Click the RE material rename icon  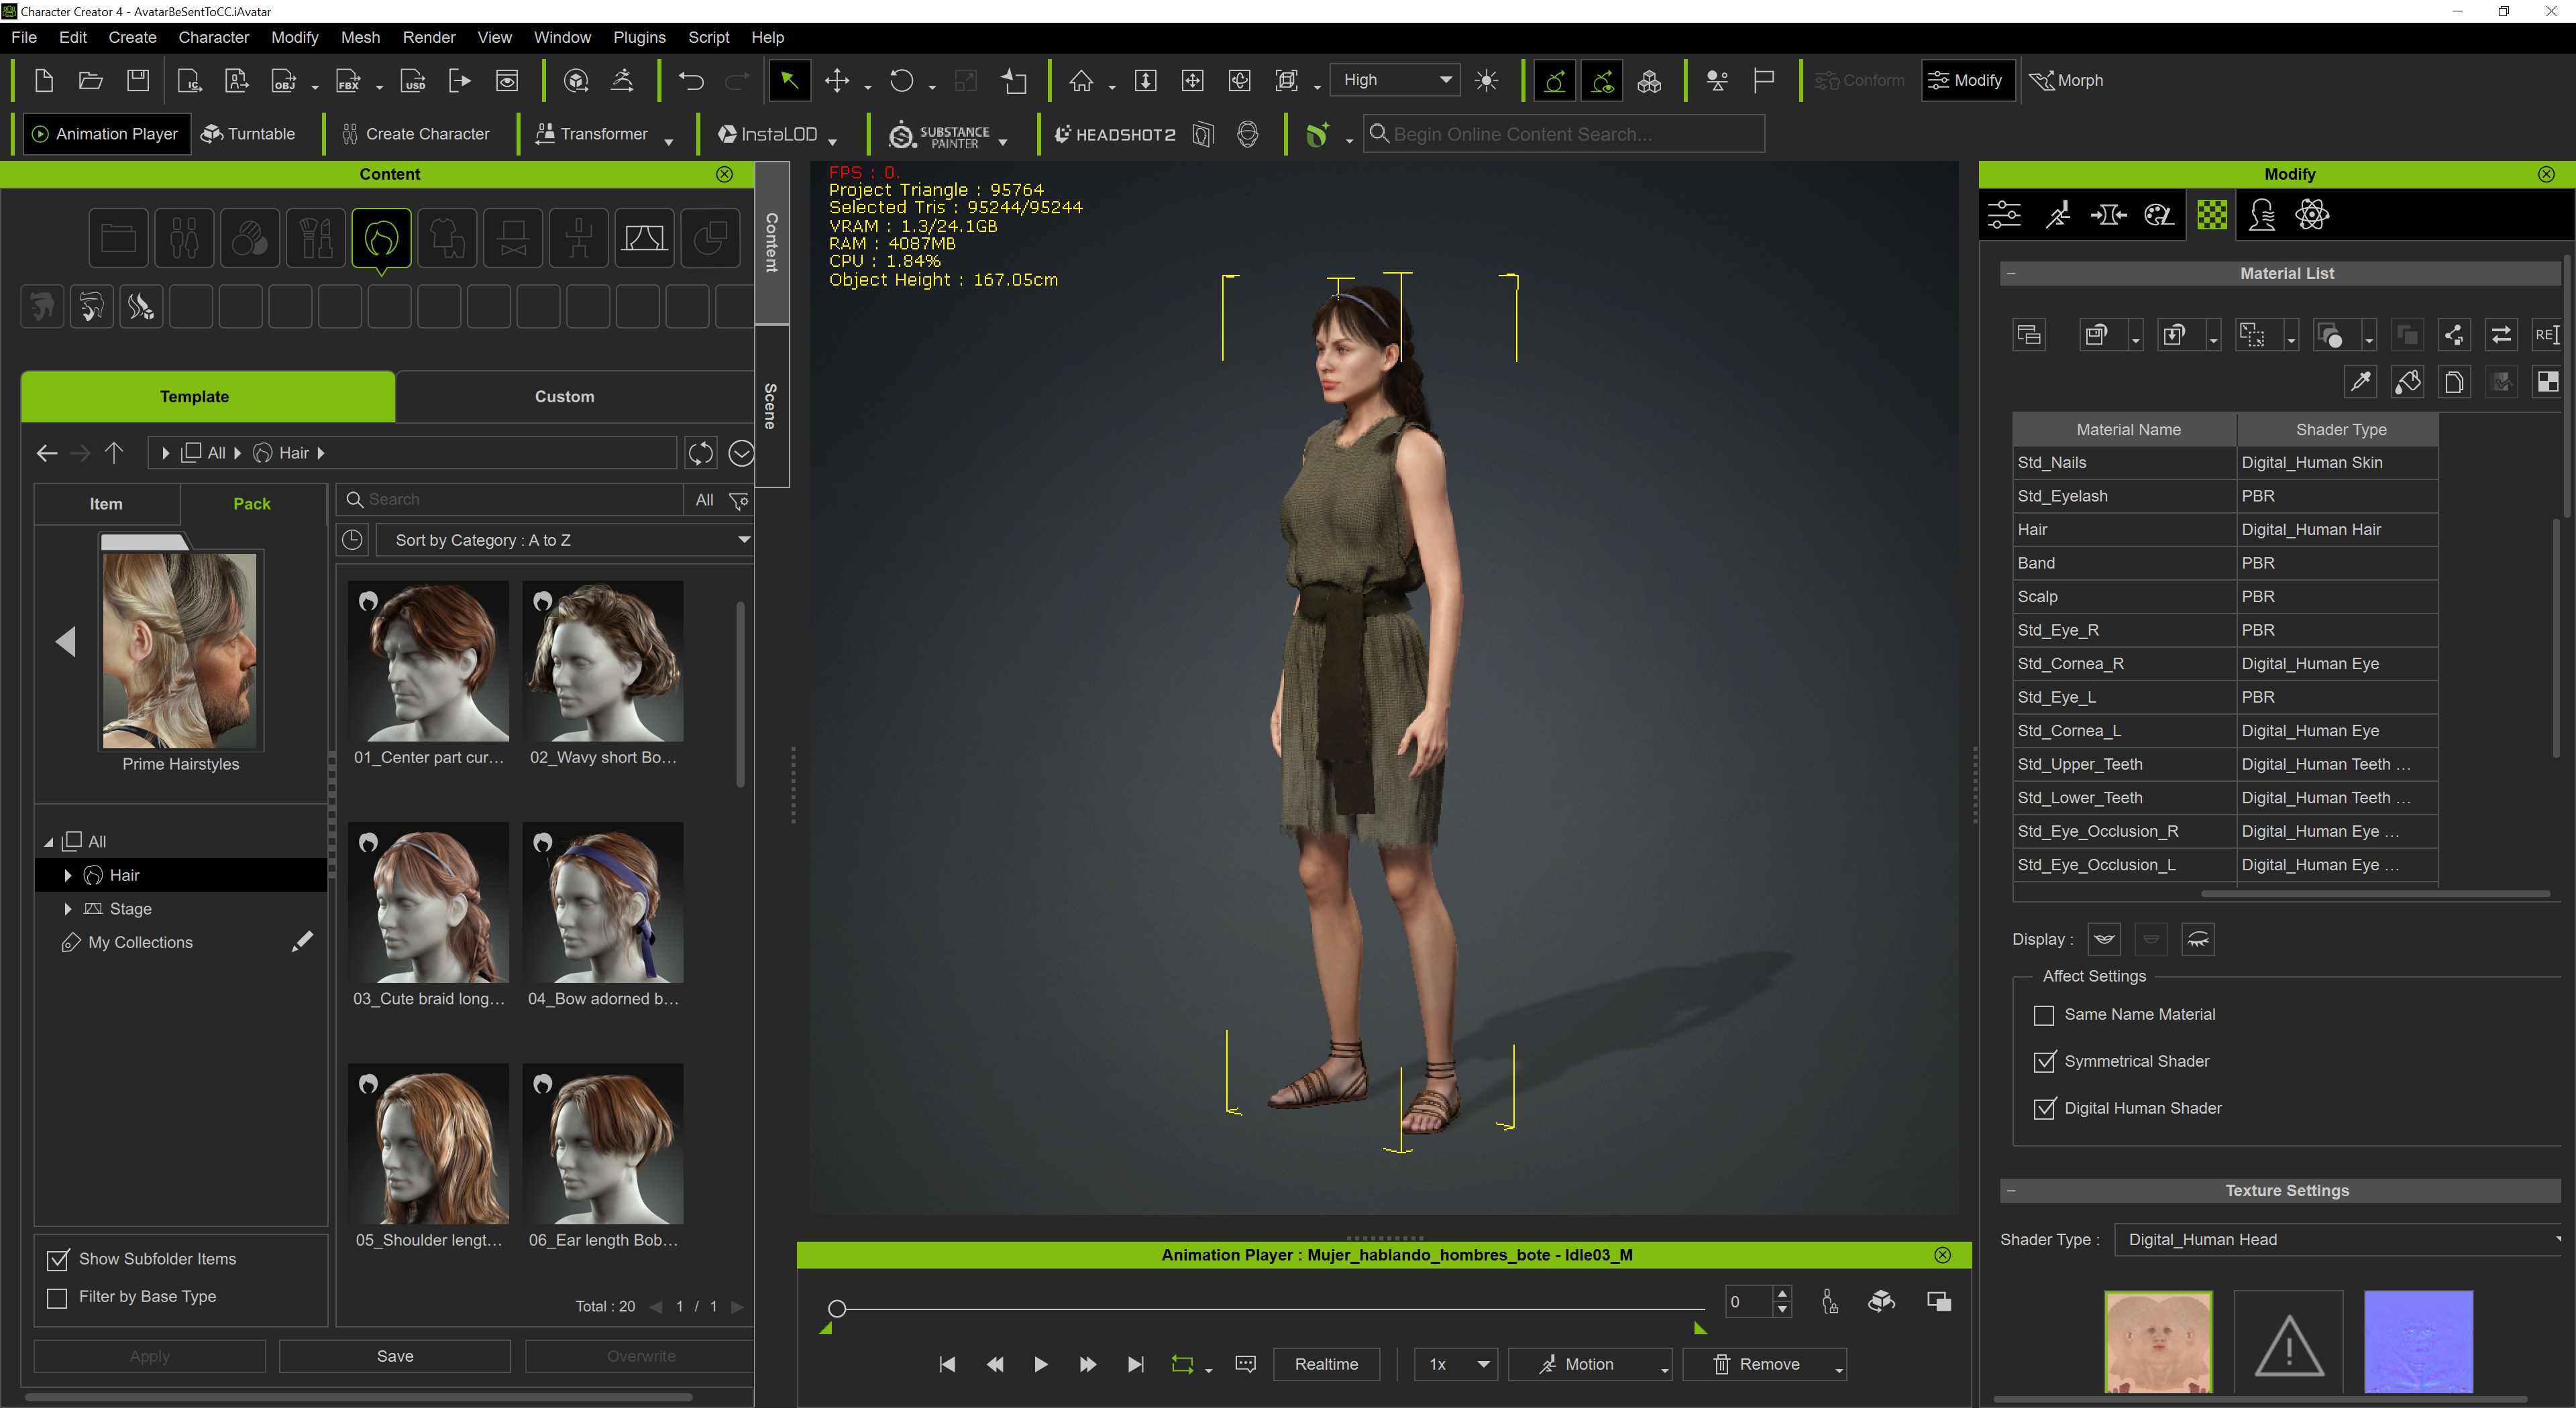(2546, 334)
